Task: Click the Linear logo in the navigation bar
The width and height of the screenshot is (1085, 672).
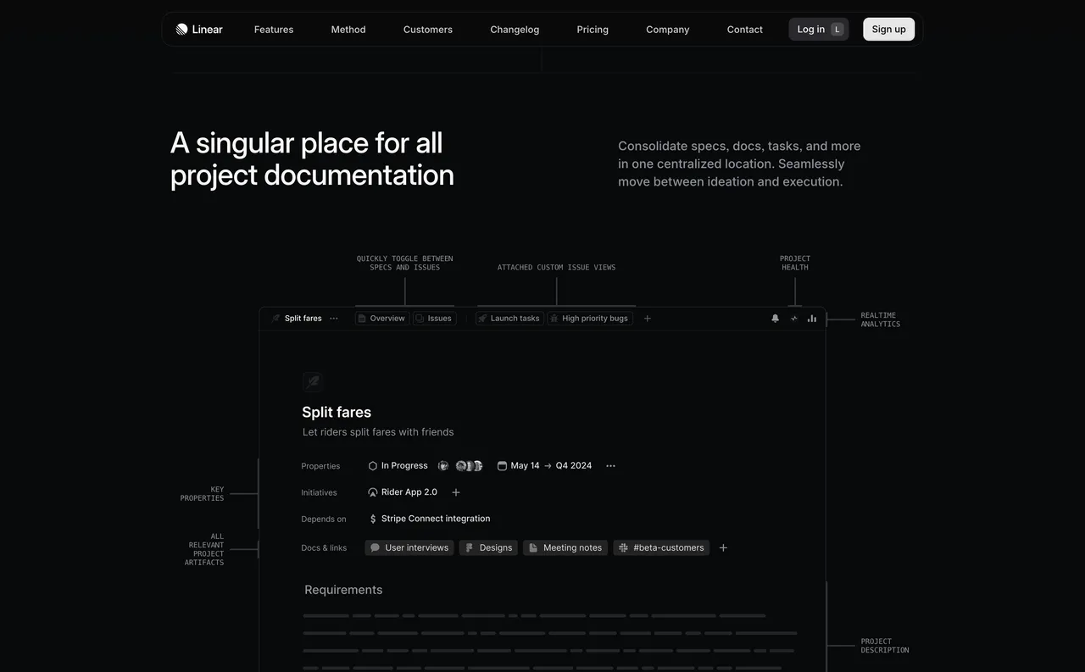Action: (198, 28)
